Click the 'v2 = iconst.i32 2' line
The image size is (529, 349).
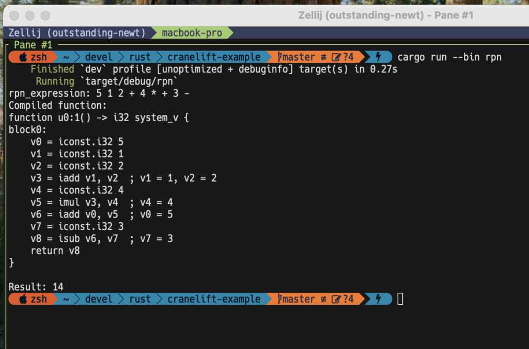click(x=77, y=166)
